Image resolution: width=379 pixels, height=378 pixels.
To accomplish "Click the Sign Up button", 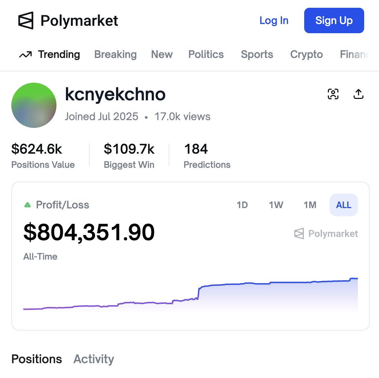I will (x=334, y=20).
